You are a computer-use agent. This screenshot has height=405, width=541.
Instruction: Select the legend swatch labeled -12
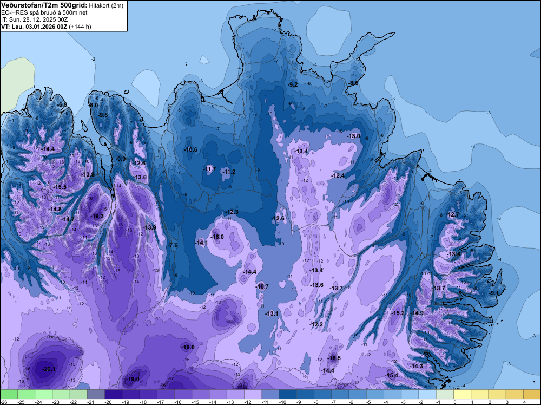(253, 394)
